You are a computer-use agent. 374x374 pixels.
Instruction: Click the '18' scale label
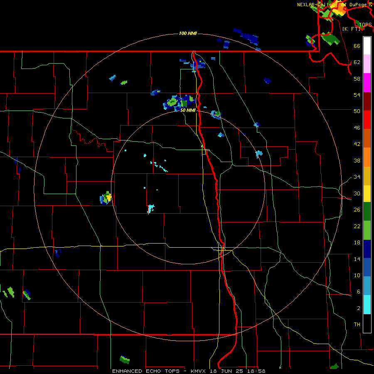[357, 243]
